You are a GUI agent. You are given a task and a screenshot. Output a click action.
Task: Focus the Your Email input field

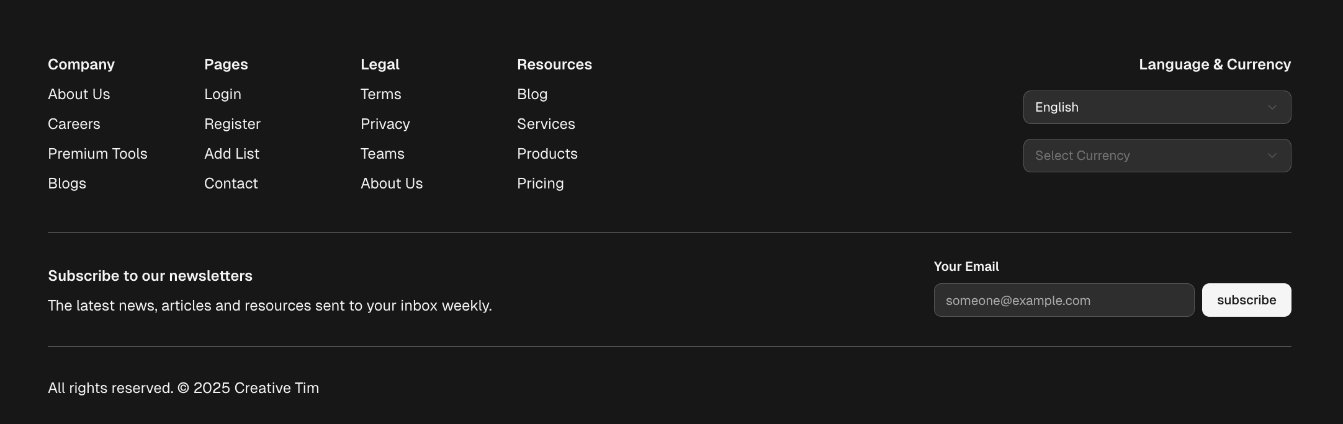click(x=1064, y=301)
